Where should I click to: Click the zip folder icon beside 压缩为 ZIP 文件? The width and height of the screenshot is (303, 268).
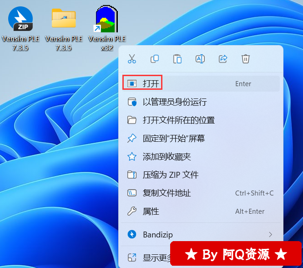click(132, 175)
